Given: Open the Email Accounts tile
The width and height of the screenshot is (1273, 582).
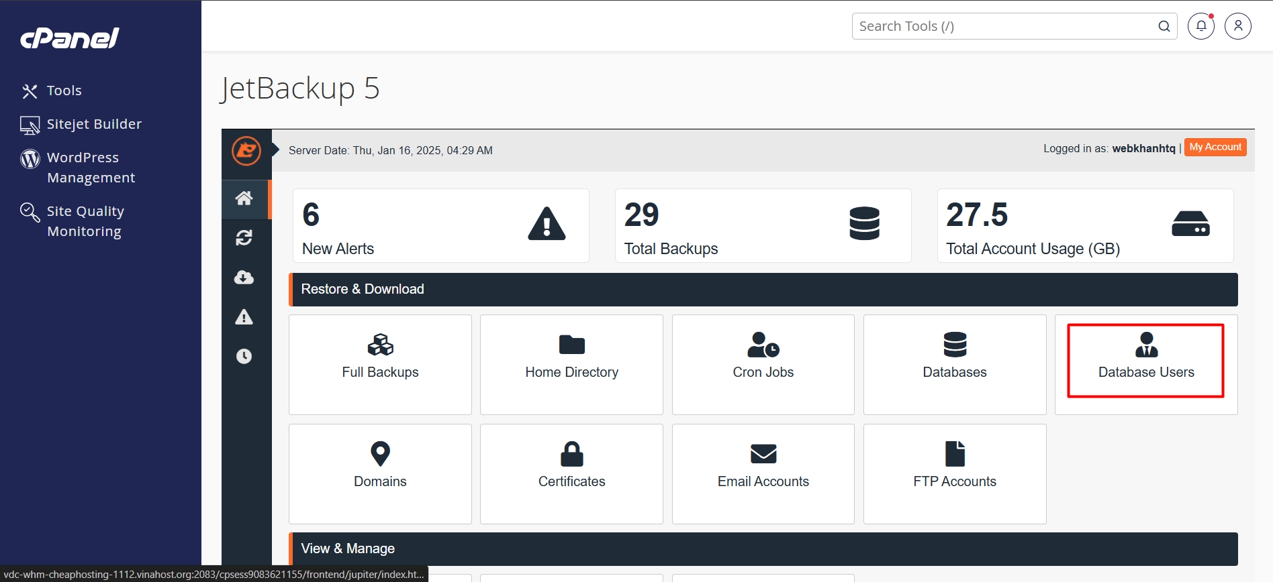Looking at the screenshot, I should [x=763, y=473].
